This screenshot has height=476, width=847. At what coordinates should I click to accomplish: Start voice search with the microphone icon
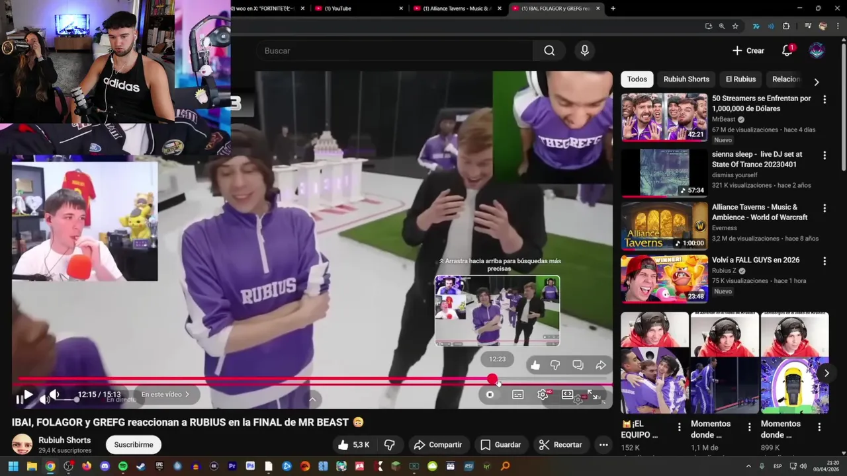[x=584, y=51]
